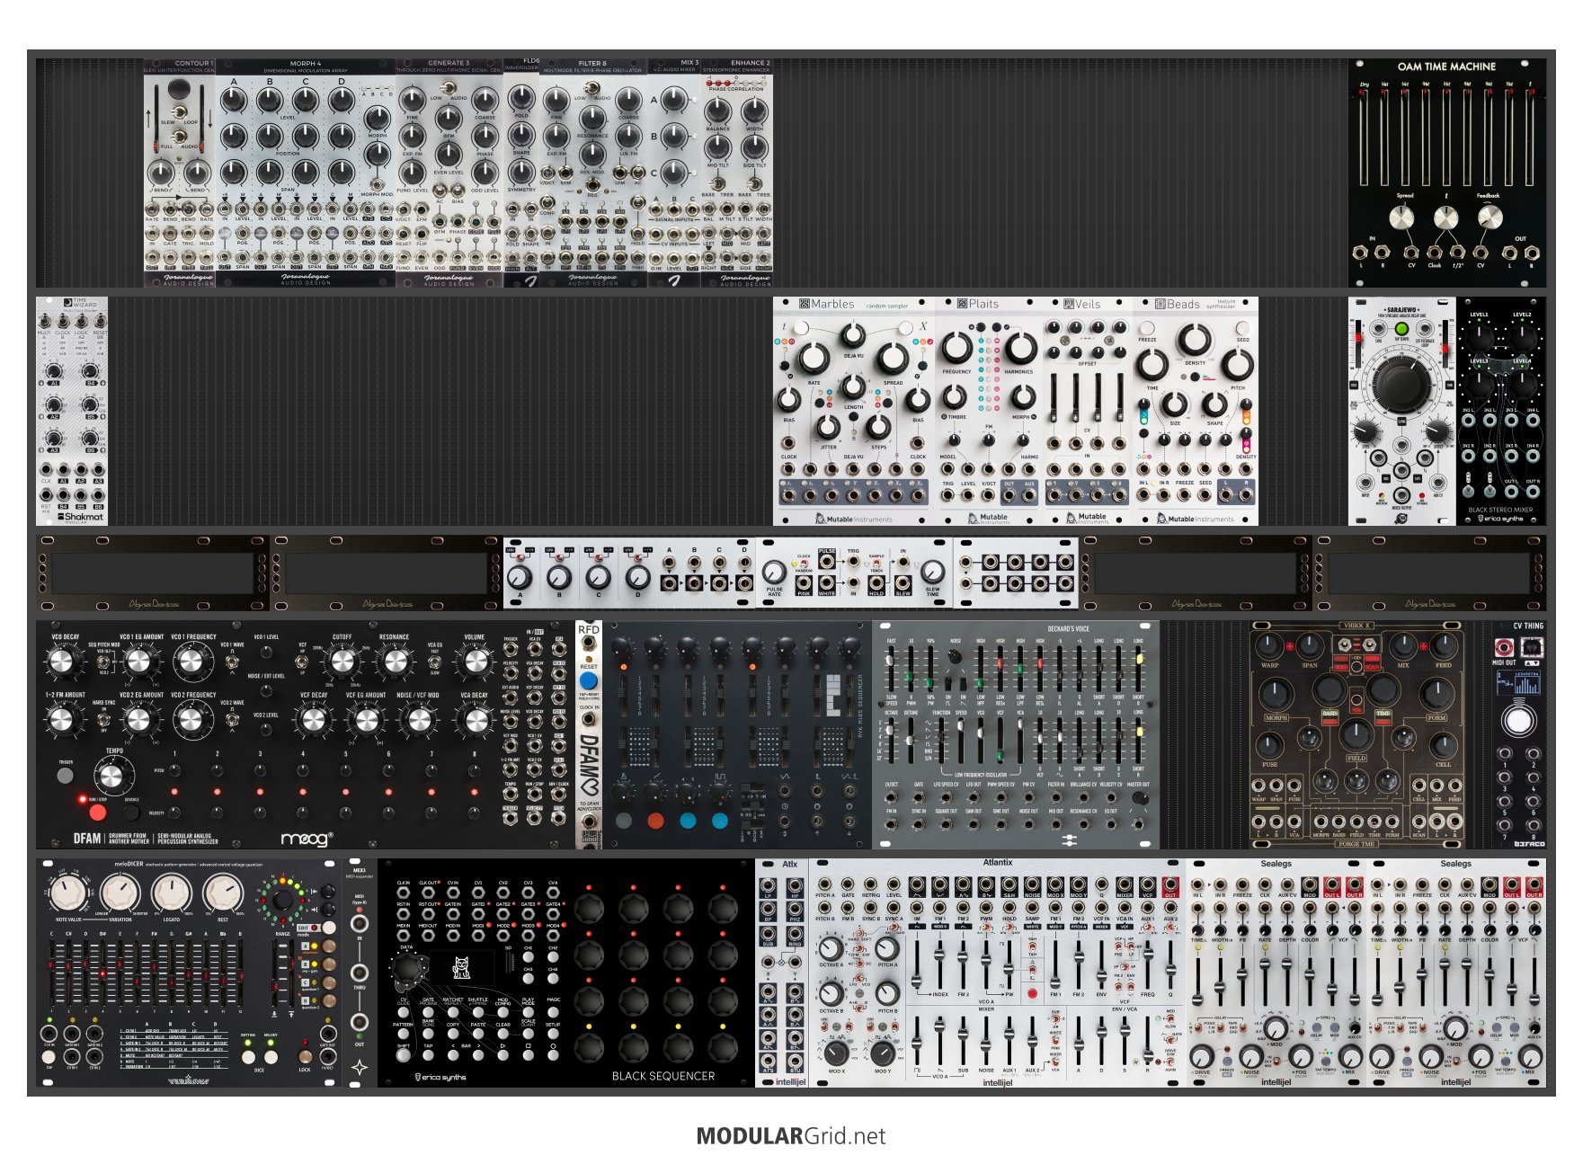Click the Beads Seed button
The height and width of the screenshot is (1155, 1583).
(x=1242, y=328)
